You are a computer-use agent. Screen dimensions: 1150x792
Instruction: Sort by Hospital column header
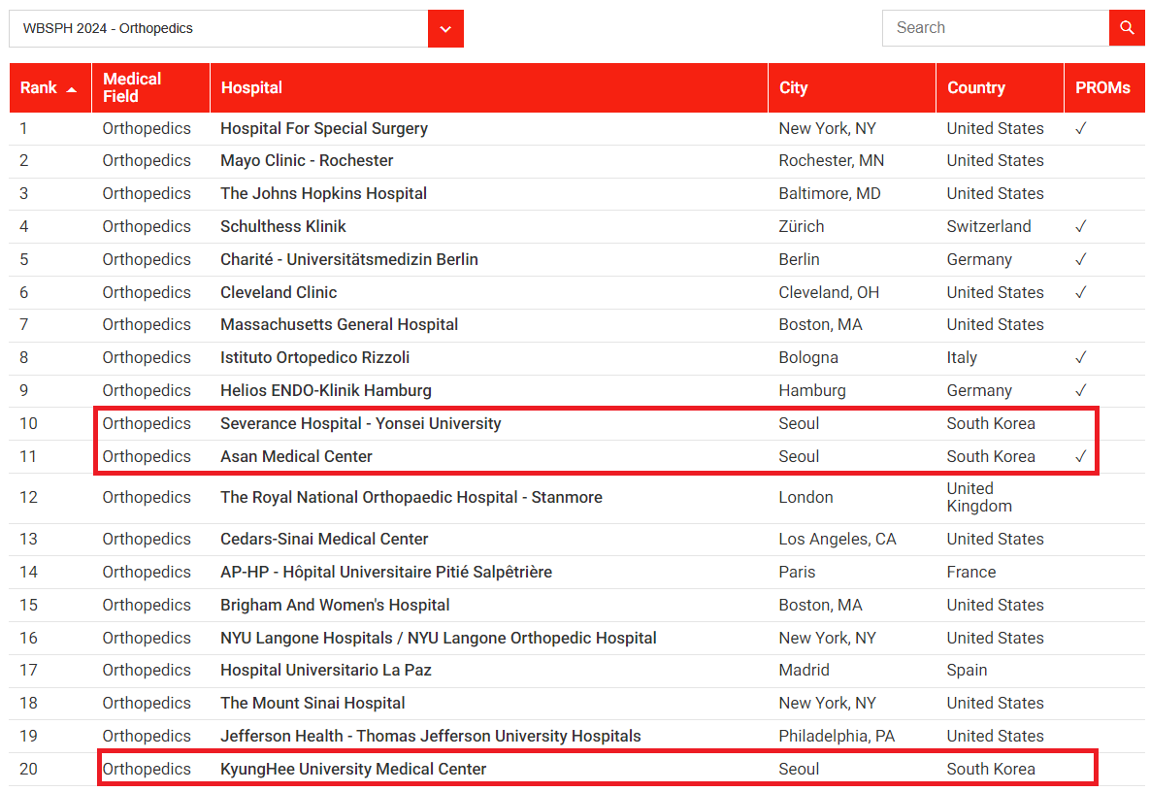pos(488,88)
